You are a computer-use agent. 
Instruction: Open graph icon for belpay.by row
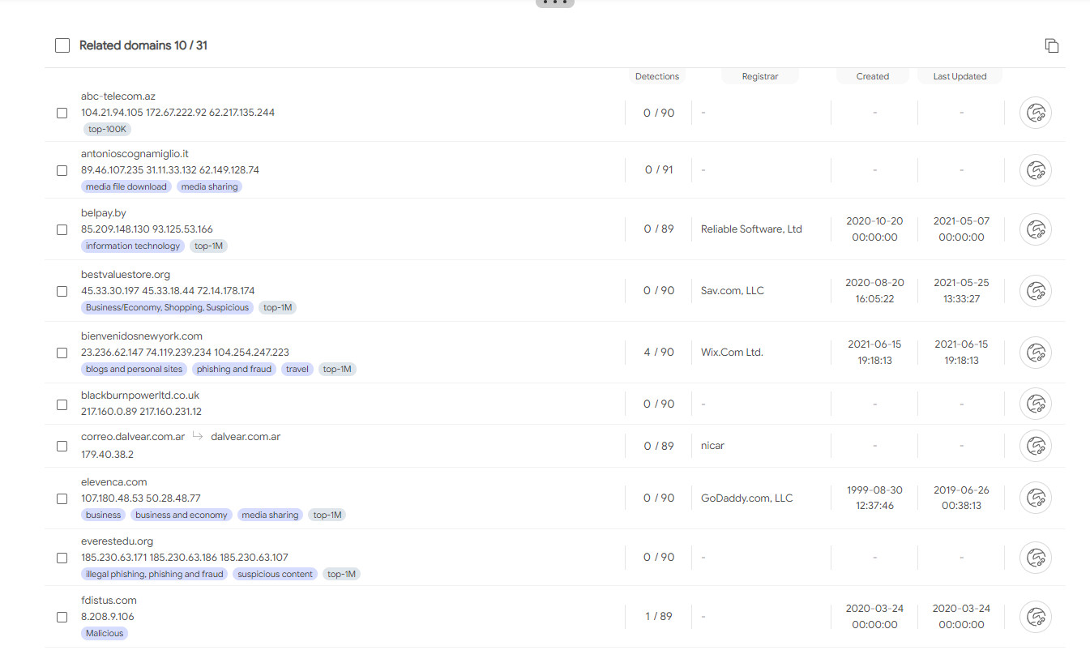[1035, 229]
